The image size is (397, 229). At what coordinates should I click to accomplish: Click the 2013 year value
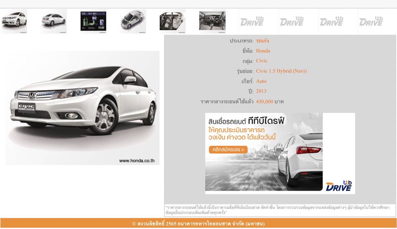pos(261,91)
